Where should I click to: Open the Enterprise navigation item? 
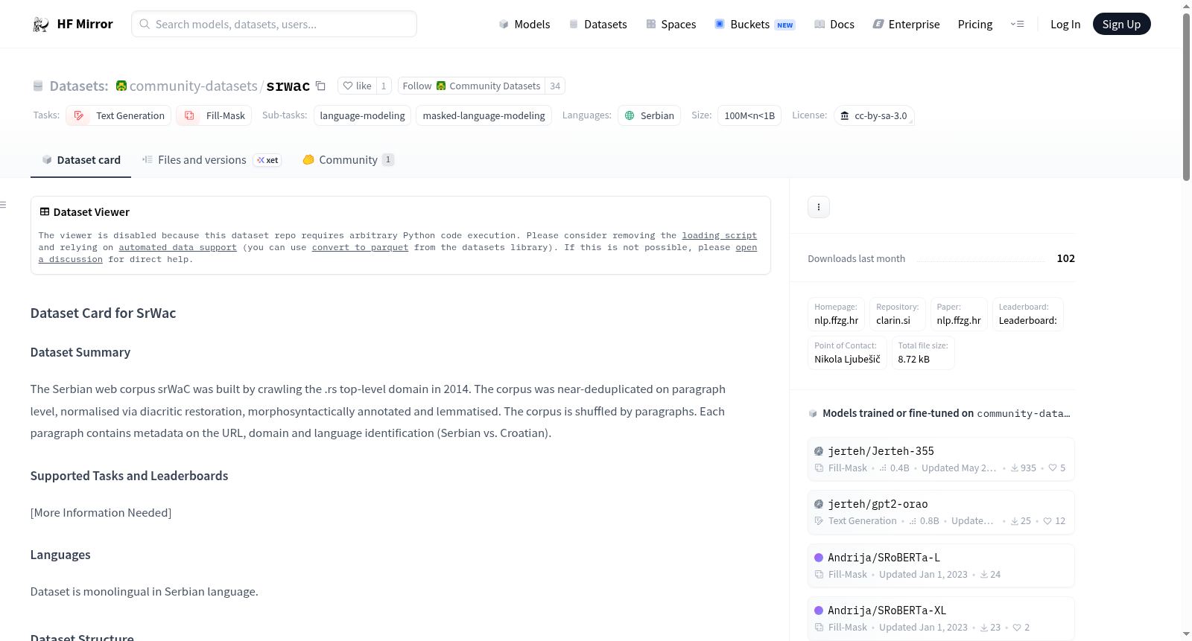click(x=906, y=25)
